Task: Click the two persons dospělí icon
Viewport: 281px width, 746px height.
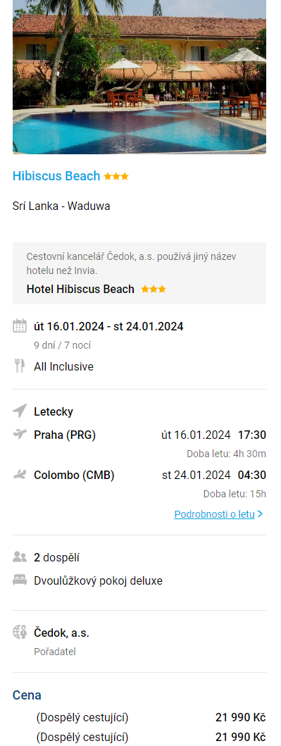Action: click(20, 557)
